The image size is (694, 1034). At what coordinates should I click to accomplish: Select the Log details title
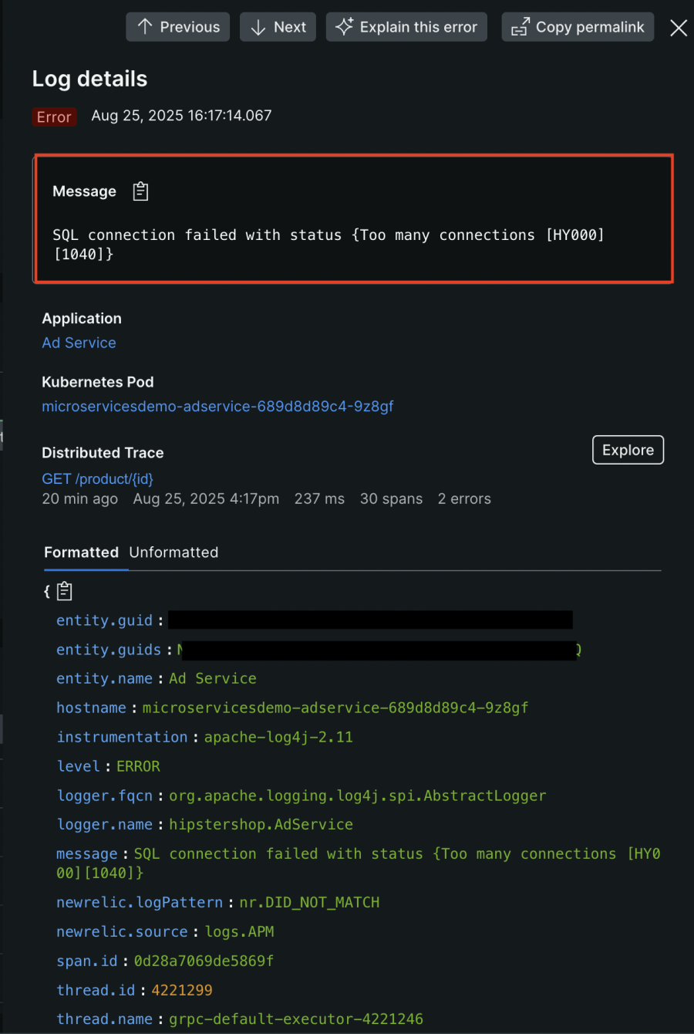tap(89, 79)
